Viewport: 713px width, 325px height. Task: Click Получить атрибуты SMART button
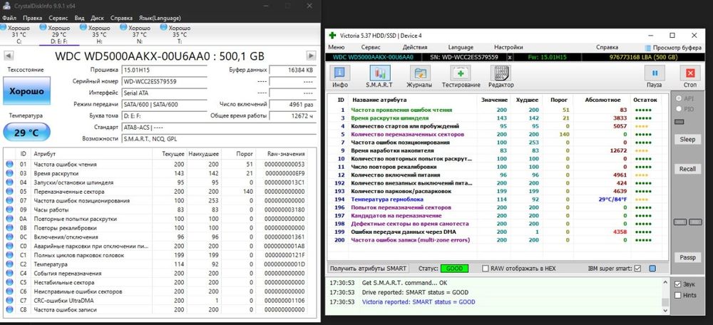(369, 268)
